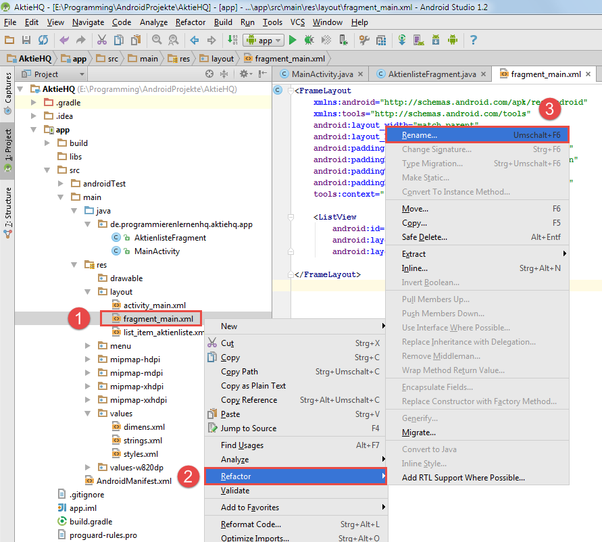Click the Cut scissors toolbar icon
Image resolution: width=602 pixels, height=542 pixels.
point(102,40)
